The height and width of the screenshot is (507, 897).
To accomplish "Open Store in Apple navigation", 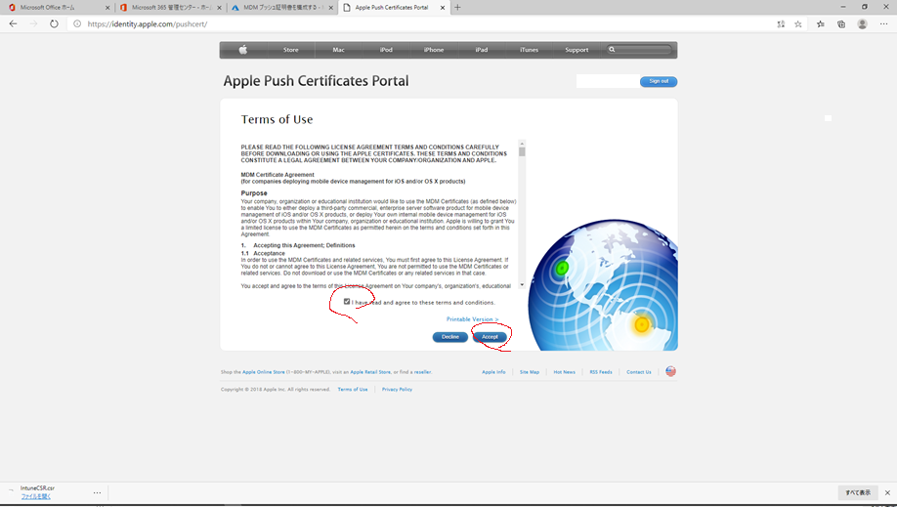I will (290, 50).
